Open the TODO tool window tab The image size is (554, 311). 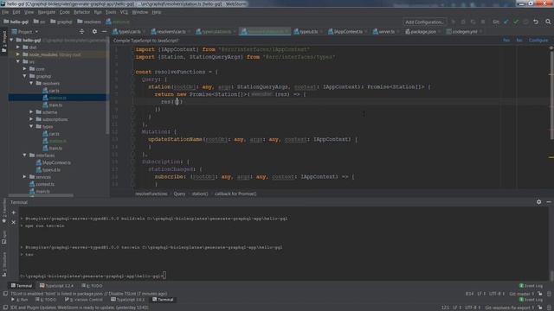coord(92,286)
